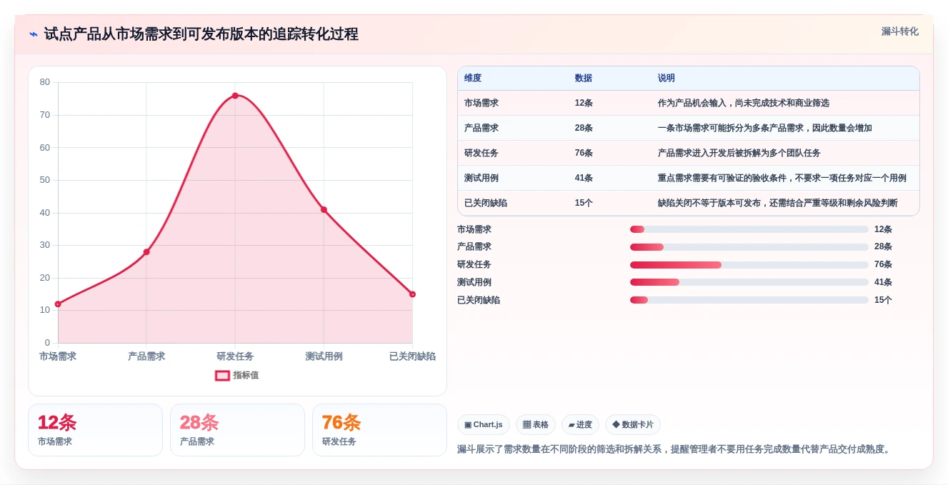Click the chart data point for 产品需求
Image resolution: width=948 pixels, height=485 pixels.
[146, 252]
